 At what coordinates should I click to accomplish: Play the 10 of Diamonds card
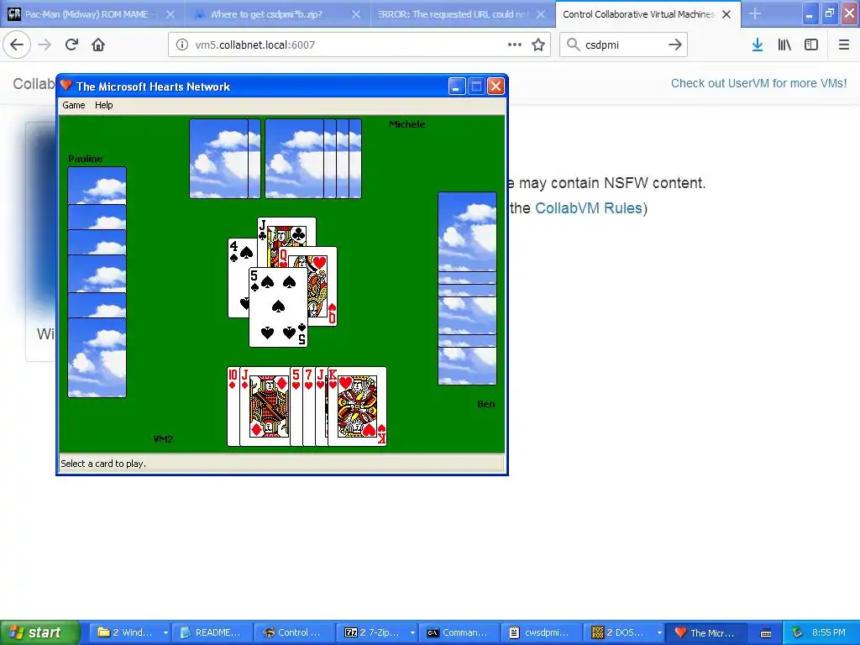pos(233,406)
